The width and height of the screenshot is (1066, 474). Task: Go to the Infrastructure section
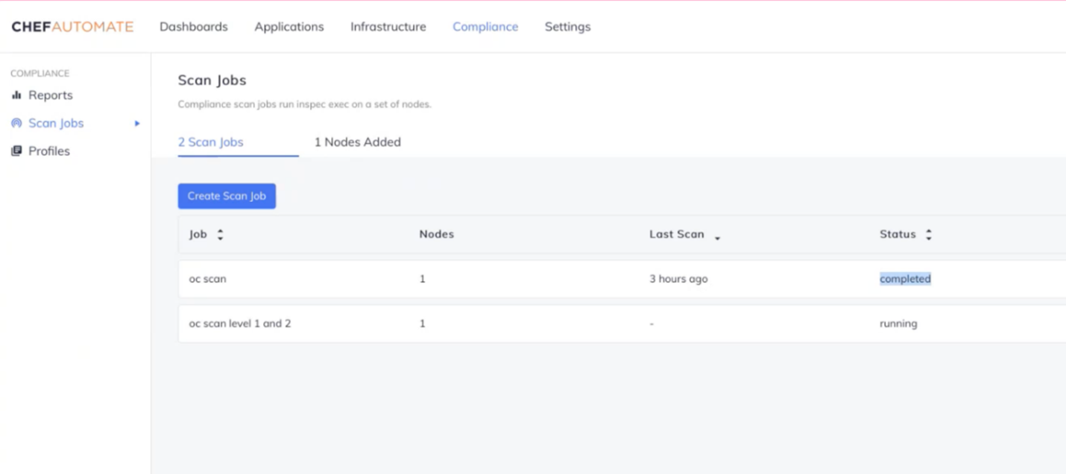(388, 27)
